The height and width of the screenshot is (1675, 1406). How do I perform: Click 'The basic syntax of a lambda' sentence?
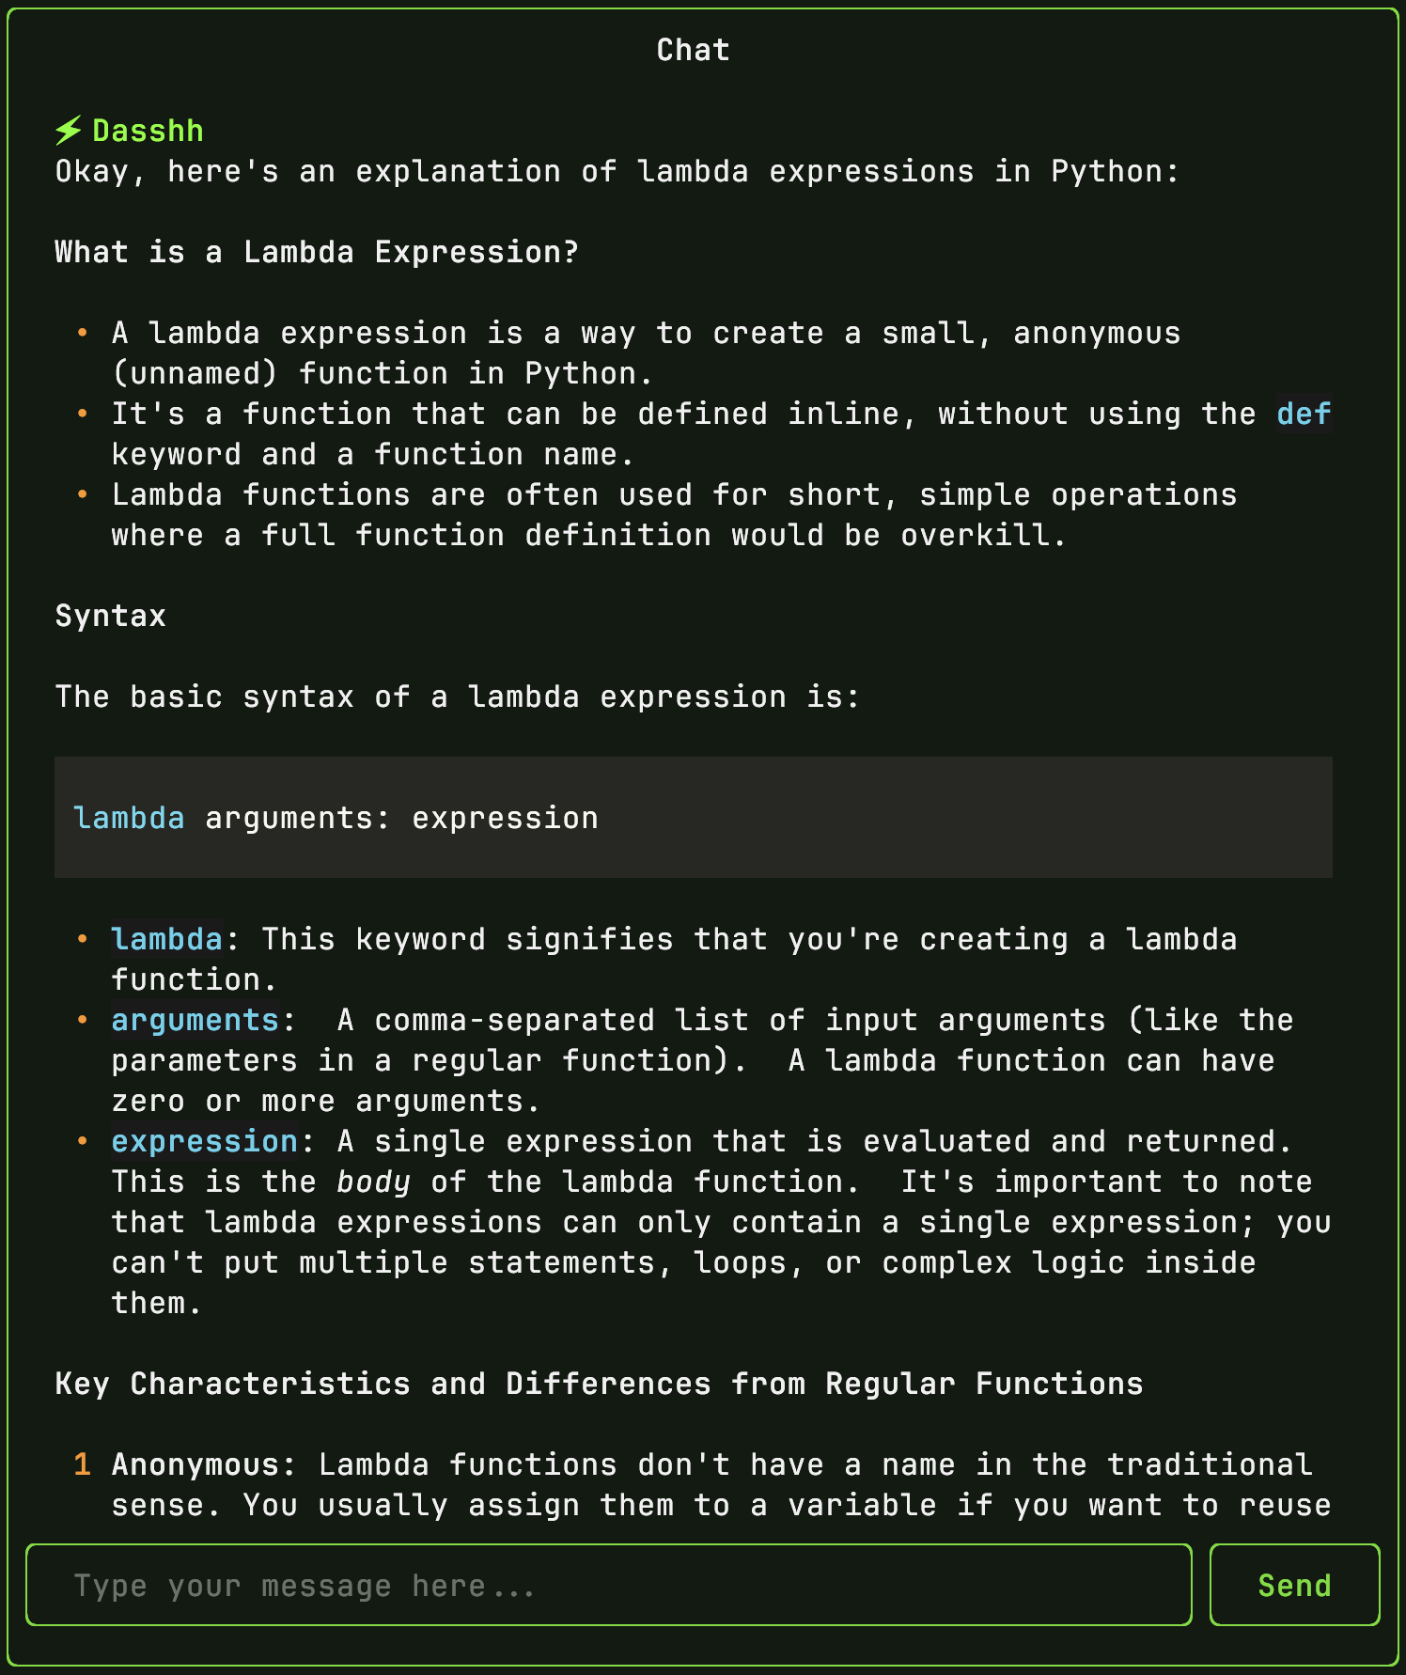457,697
